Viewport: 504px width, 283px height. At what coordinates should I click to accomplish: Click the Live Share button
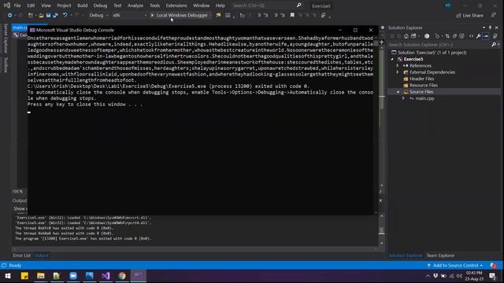469,16
